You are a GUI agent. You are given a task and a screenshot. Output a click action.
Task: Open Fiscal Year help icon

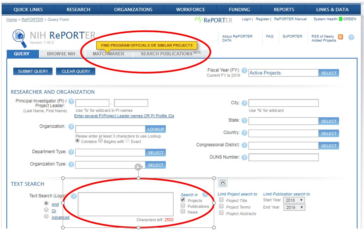pos(244,70)
